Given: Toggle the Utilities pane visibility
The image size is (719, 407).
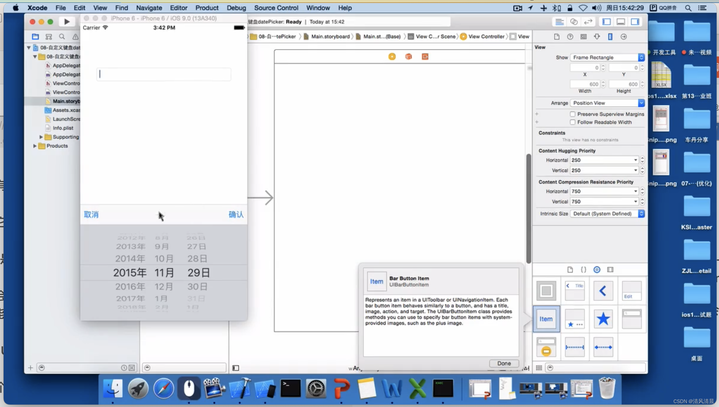Looking at the screenshot, I should [x=635, y=22].
